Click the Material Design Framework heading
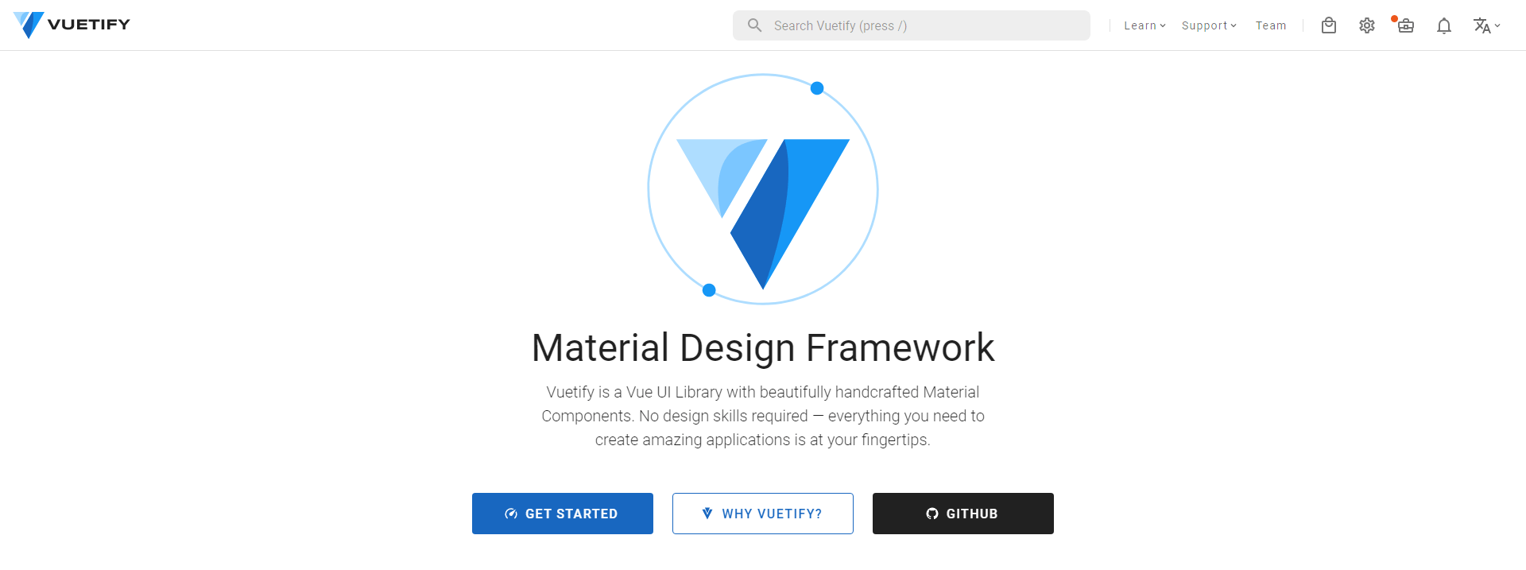 coord(763,348)
